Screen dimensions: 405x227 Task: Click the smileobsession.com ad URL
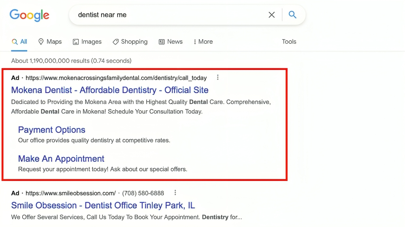(x=70, y=193)
